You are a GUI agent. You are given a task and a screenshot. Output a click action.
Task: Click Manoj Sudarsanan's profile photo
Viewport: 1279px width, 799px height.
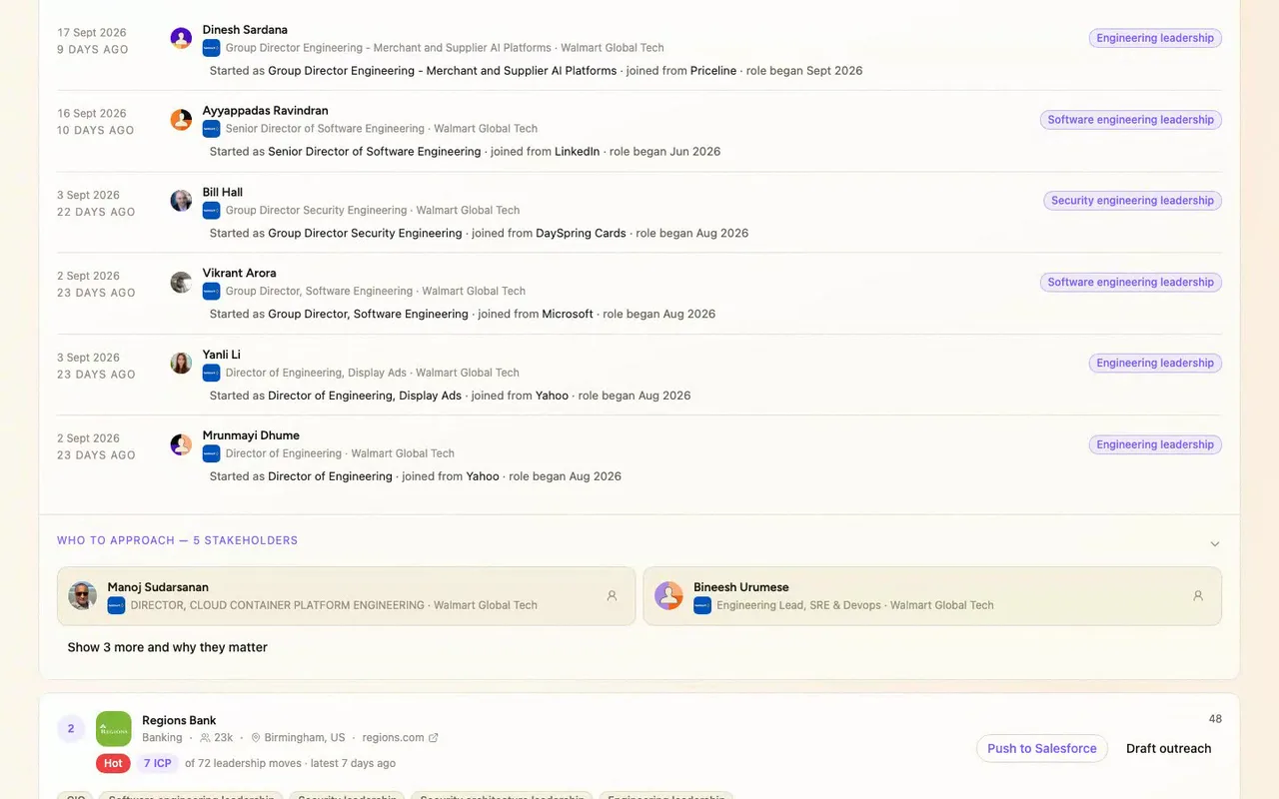[83, 596]
